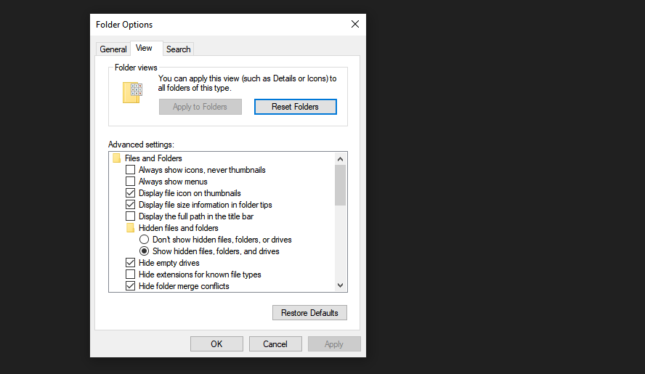The width and height of the screenshot is (645, 374).
Task: Select the View tab
Action: tap(147, 48)
